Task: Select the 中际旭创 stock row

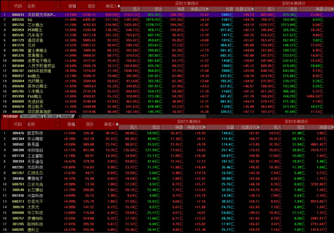Action: (x=167, y=150)
